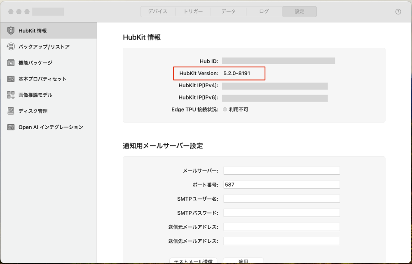Screen dimensions: 412x264
Task: Click the テストメール送信 button
Action: (193, 261)
